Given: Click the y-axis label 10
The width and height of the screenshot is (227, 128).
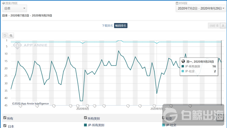Looking at the screenshot, I should tap(6, 54).
